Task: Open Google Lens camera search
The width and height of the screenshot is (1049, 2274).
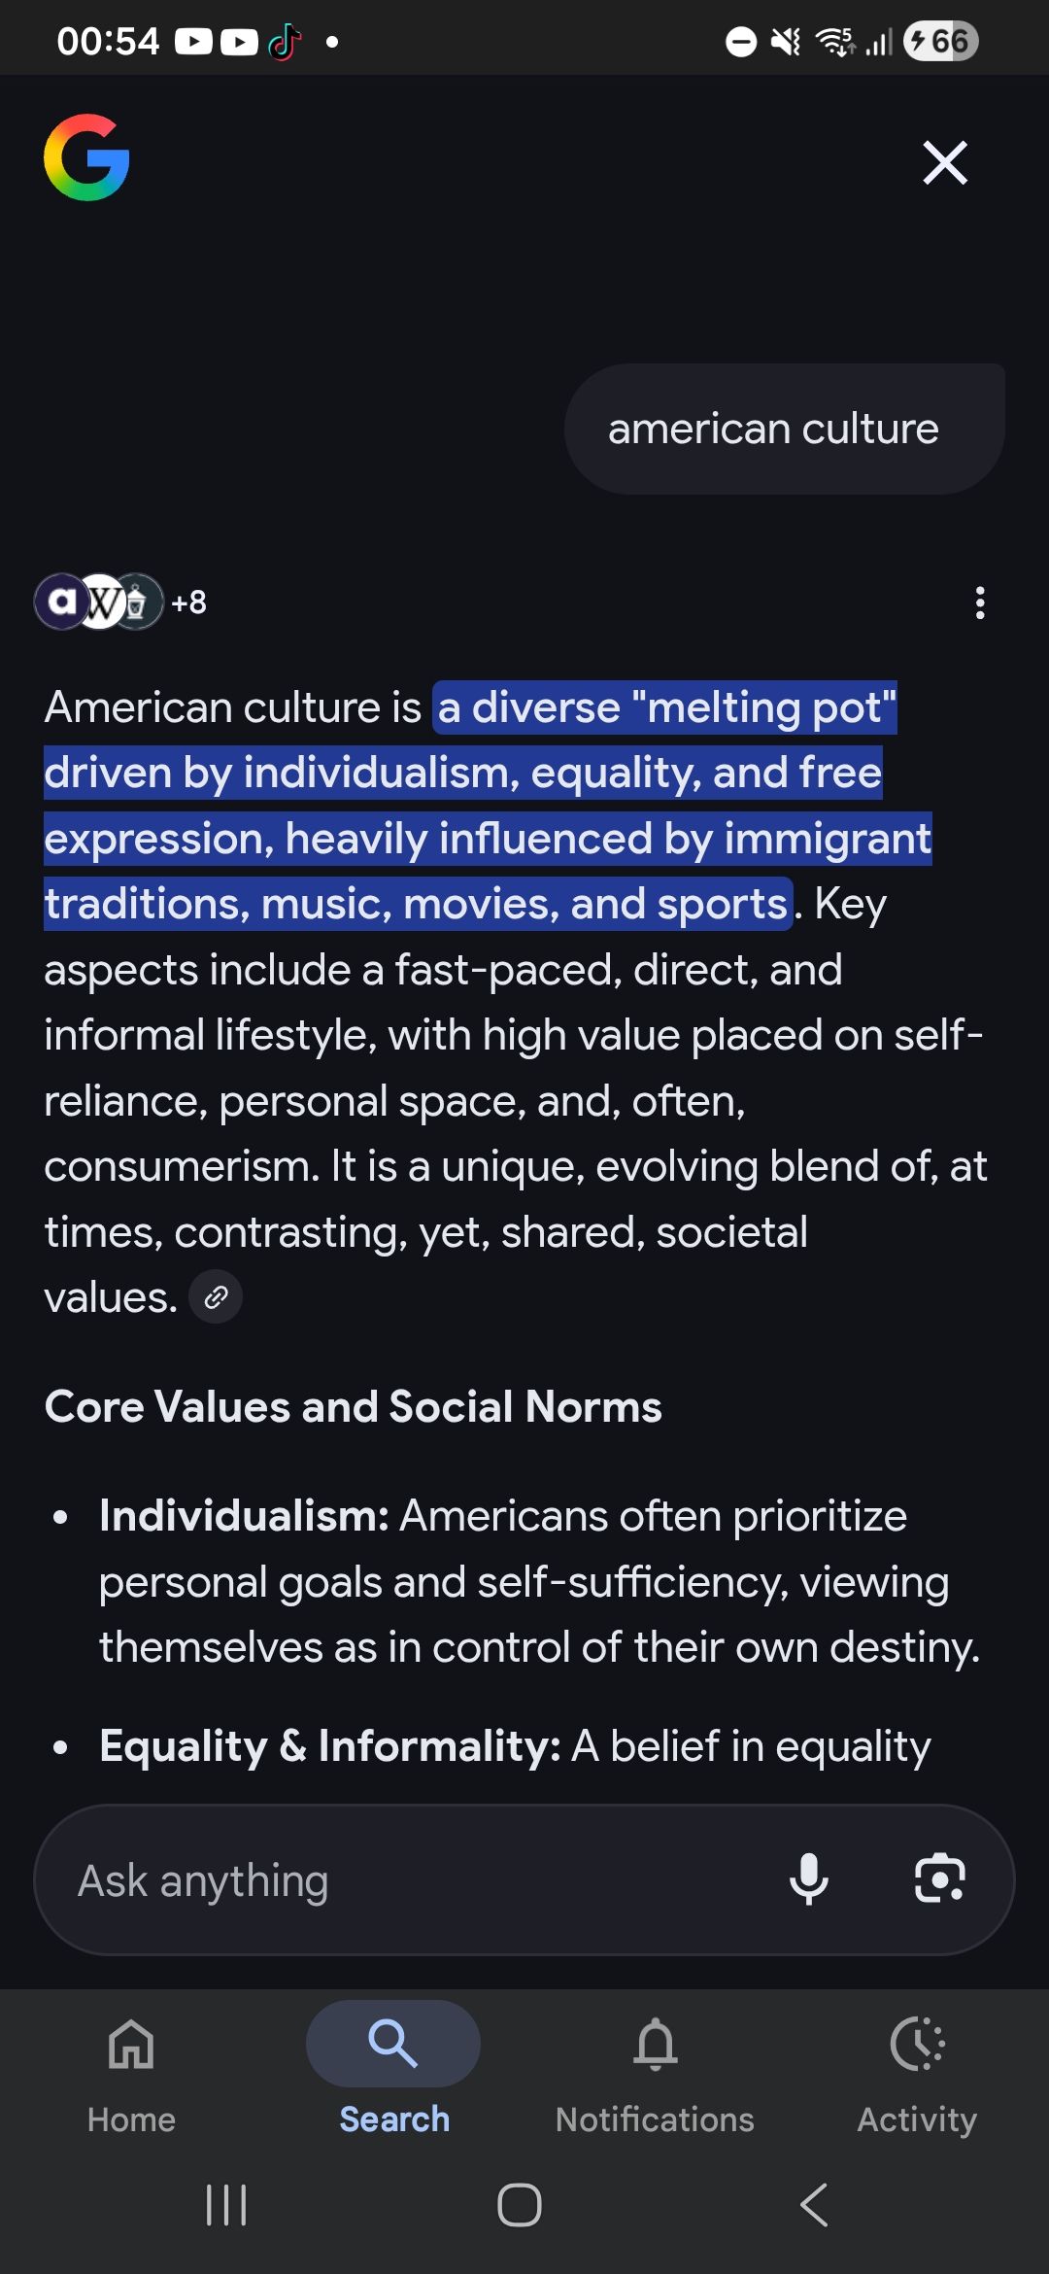Action: [939, 1879]
